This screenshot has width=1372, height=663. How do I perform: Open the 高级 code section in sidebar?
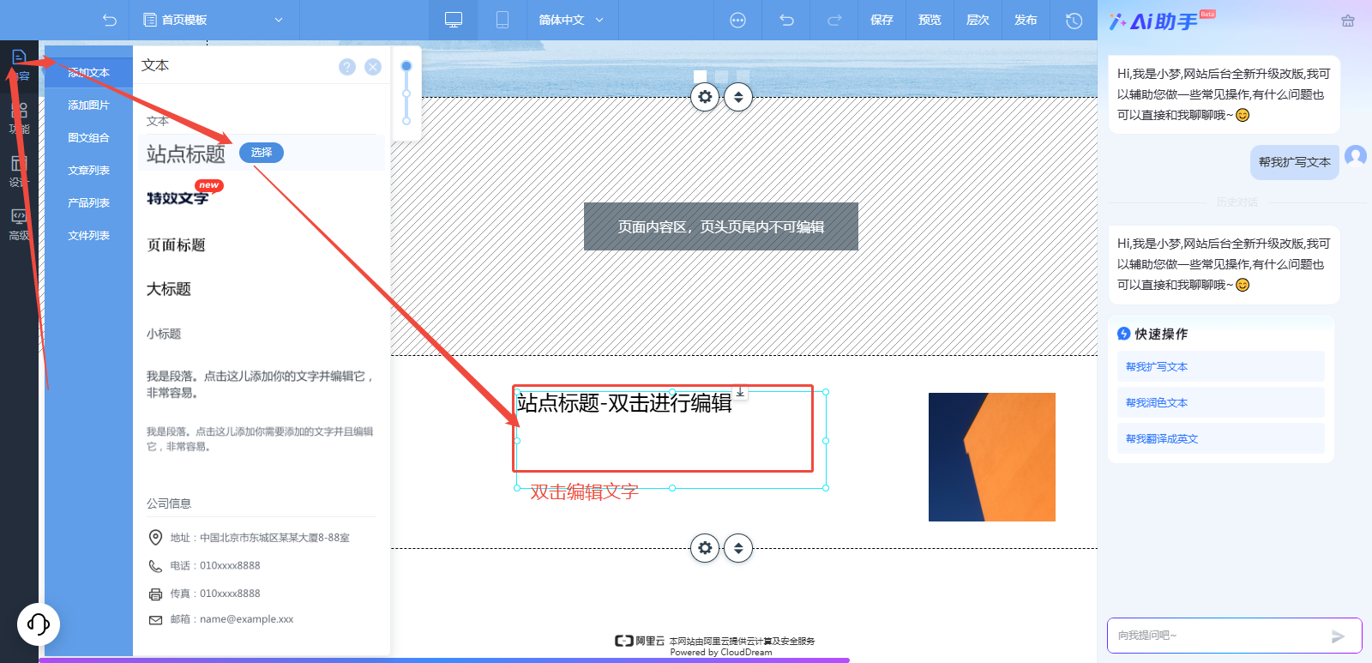(x=19, y=224)
